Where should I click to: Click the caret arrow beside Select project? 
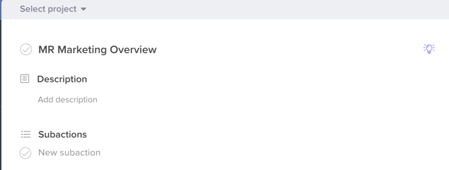pyautogui.click(x=83, y=9)
